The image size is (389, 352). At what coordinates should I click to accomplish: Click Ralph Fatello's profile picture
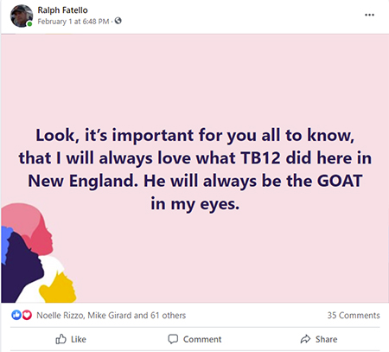[22, 16]
